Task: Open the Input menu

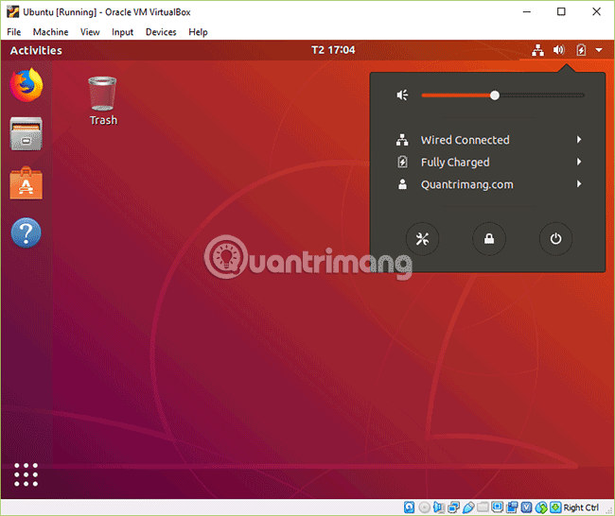Action: point(122,32)
